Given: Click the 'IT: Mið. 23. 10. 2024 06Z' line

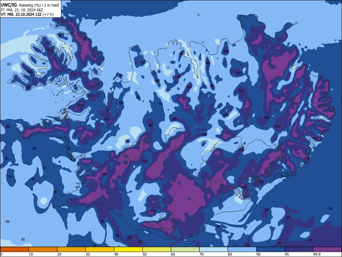Looking at the screenshot, I should tap(22, 10).
